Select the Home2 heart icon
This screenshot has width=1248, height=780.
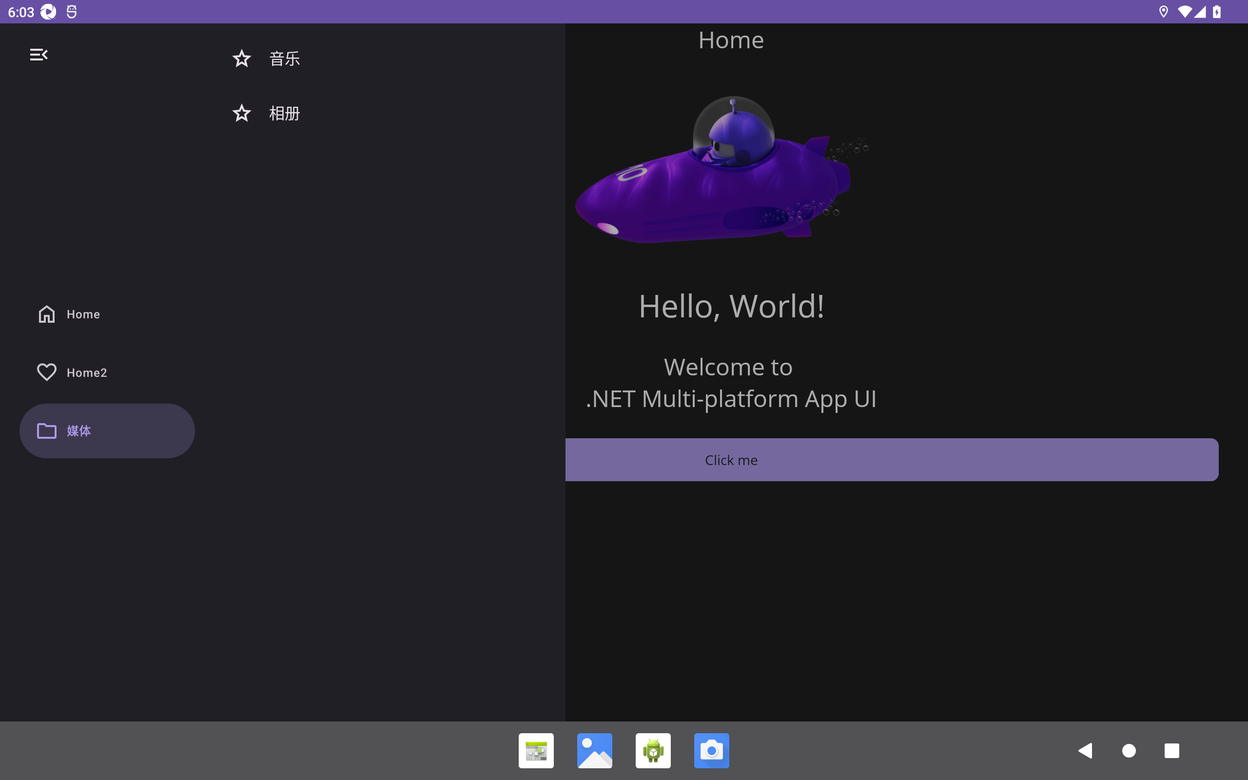tap(46, 372)
